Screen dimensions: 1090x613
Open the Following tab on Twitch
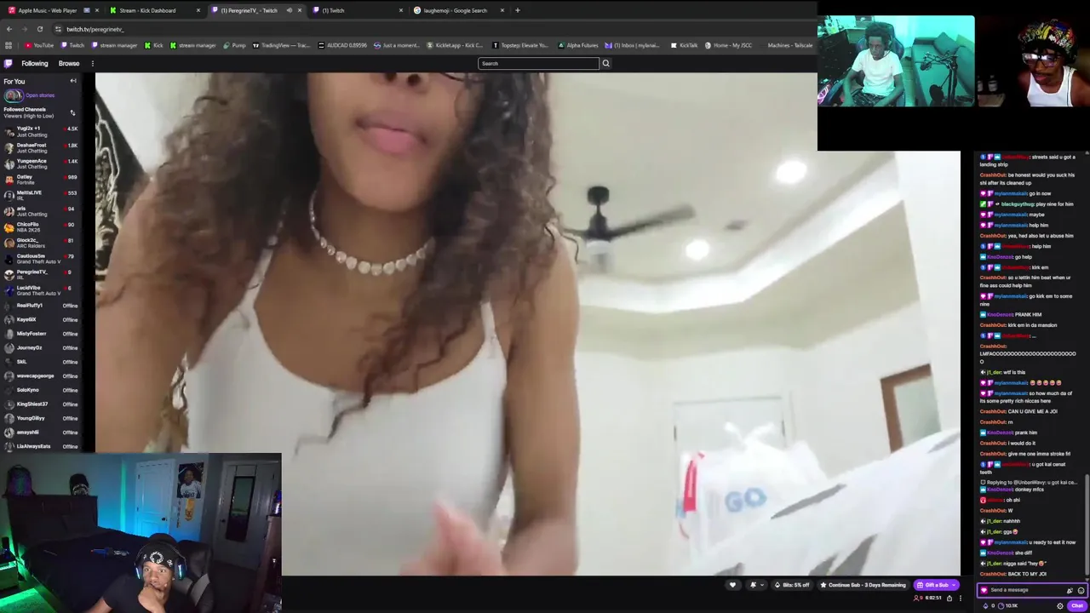pyautogui.click(x=35, y=63)
